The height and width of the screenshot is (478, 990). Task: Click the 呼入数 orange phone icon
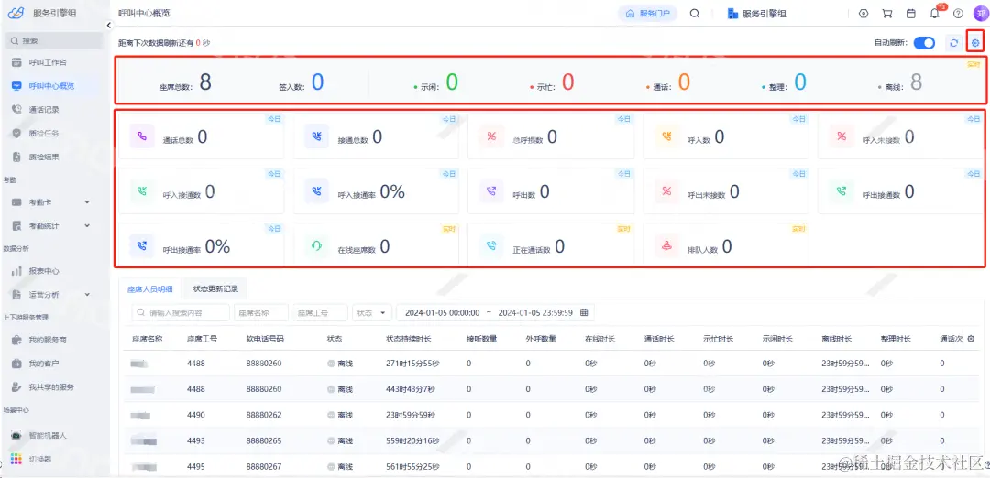(666, 136)
